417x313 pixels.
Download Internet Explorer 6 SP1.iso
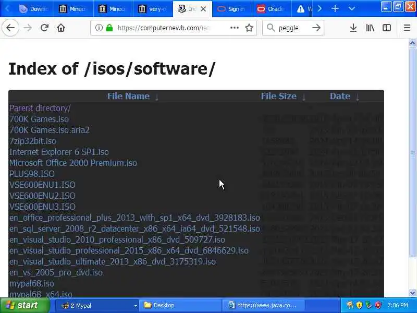59,152
